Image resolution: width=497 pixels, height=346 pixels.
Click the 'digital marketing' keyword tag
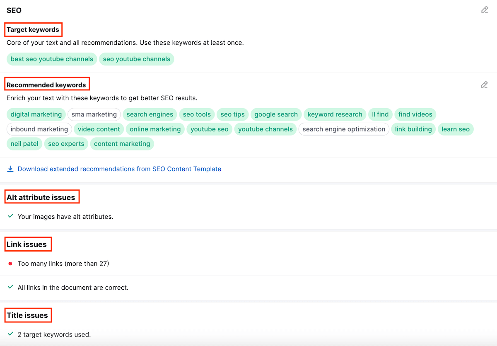[36, 114]
